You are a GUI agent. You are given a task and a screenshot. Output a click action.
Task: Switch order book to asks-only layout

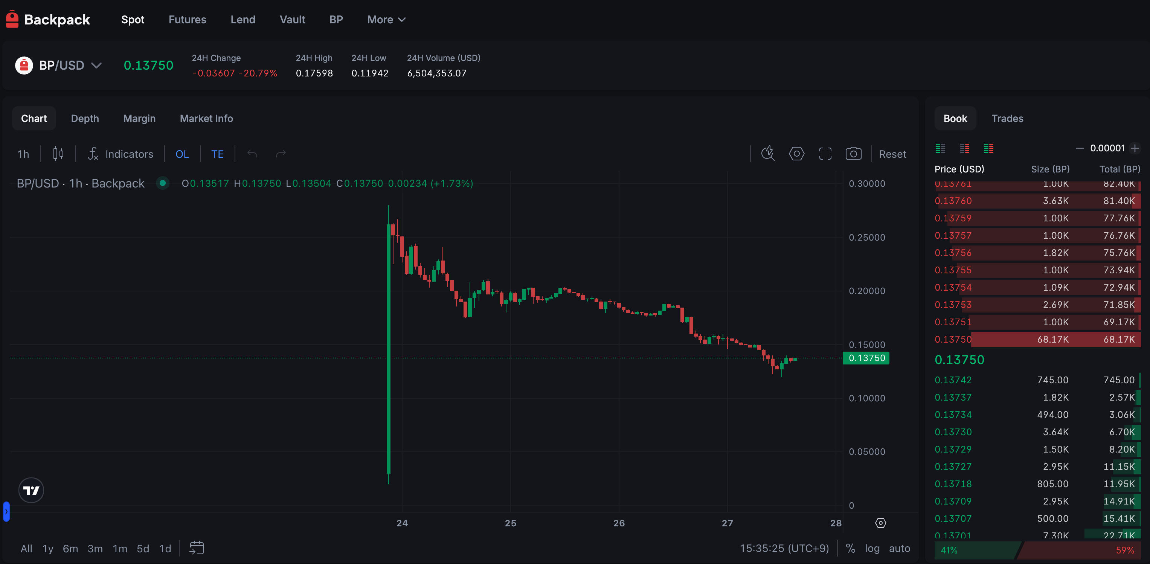coord(964,148)
